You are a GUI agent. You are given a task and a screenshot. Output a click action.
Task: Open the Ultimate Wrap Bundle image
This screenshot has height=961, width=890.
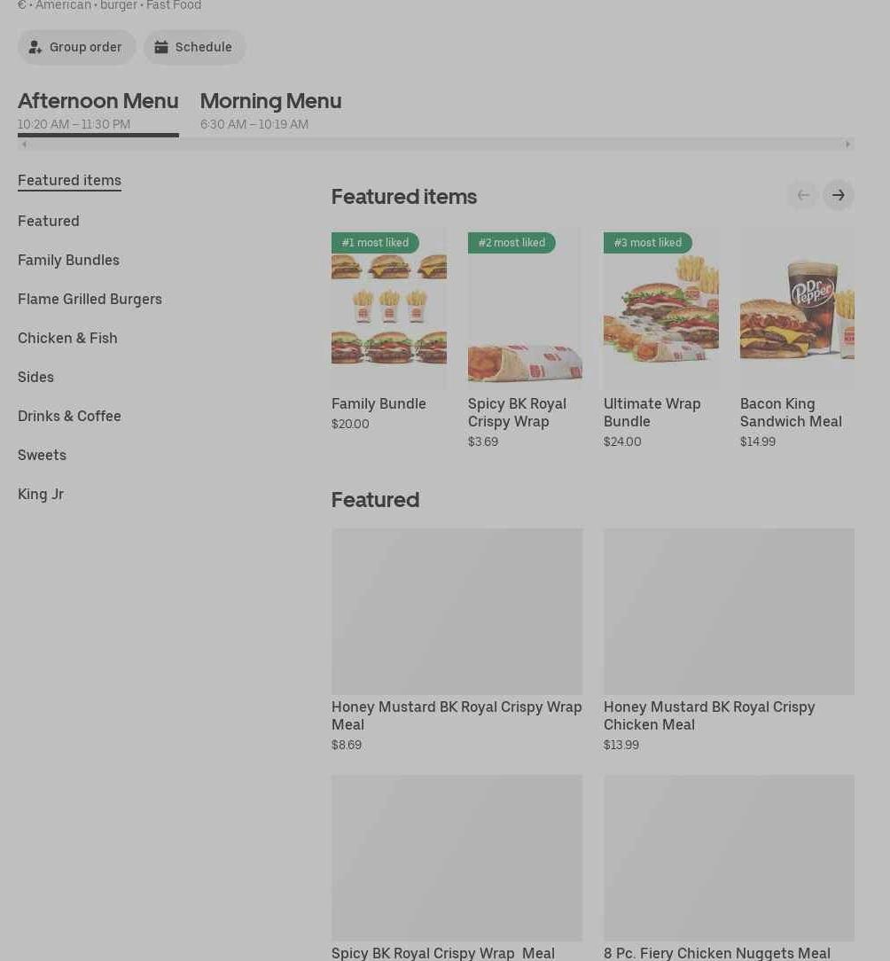coord(660,309)
